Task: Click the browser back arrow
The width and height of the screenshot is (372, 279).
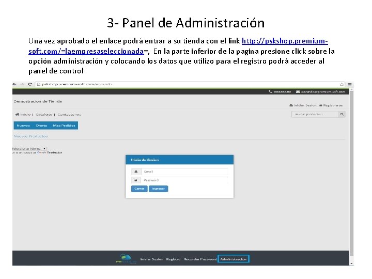Action: point(14,84)
